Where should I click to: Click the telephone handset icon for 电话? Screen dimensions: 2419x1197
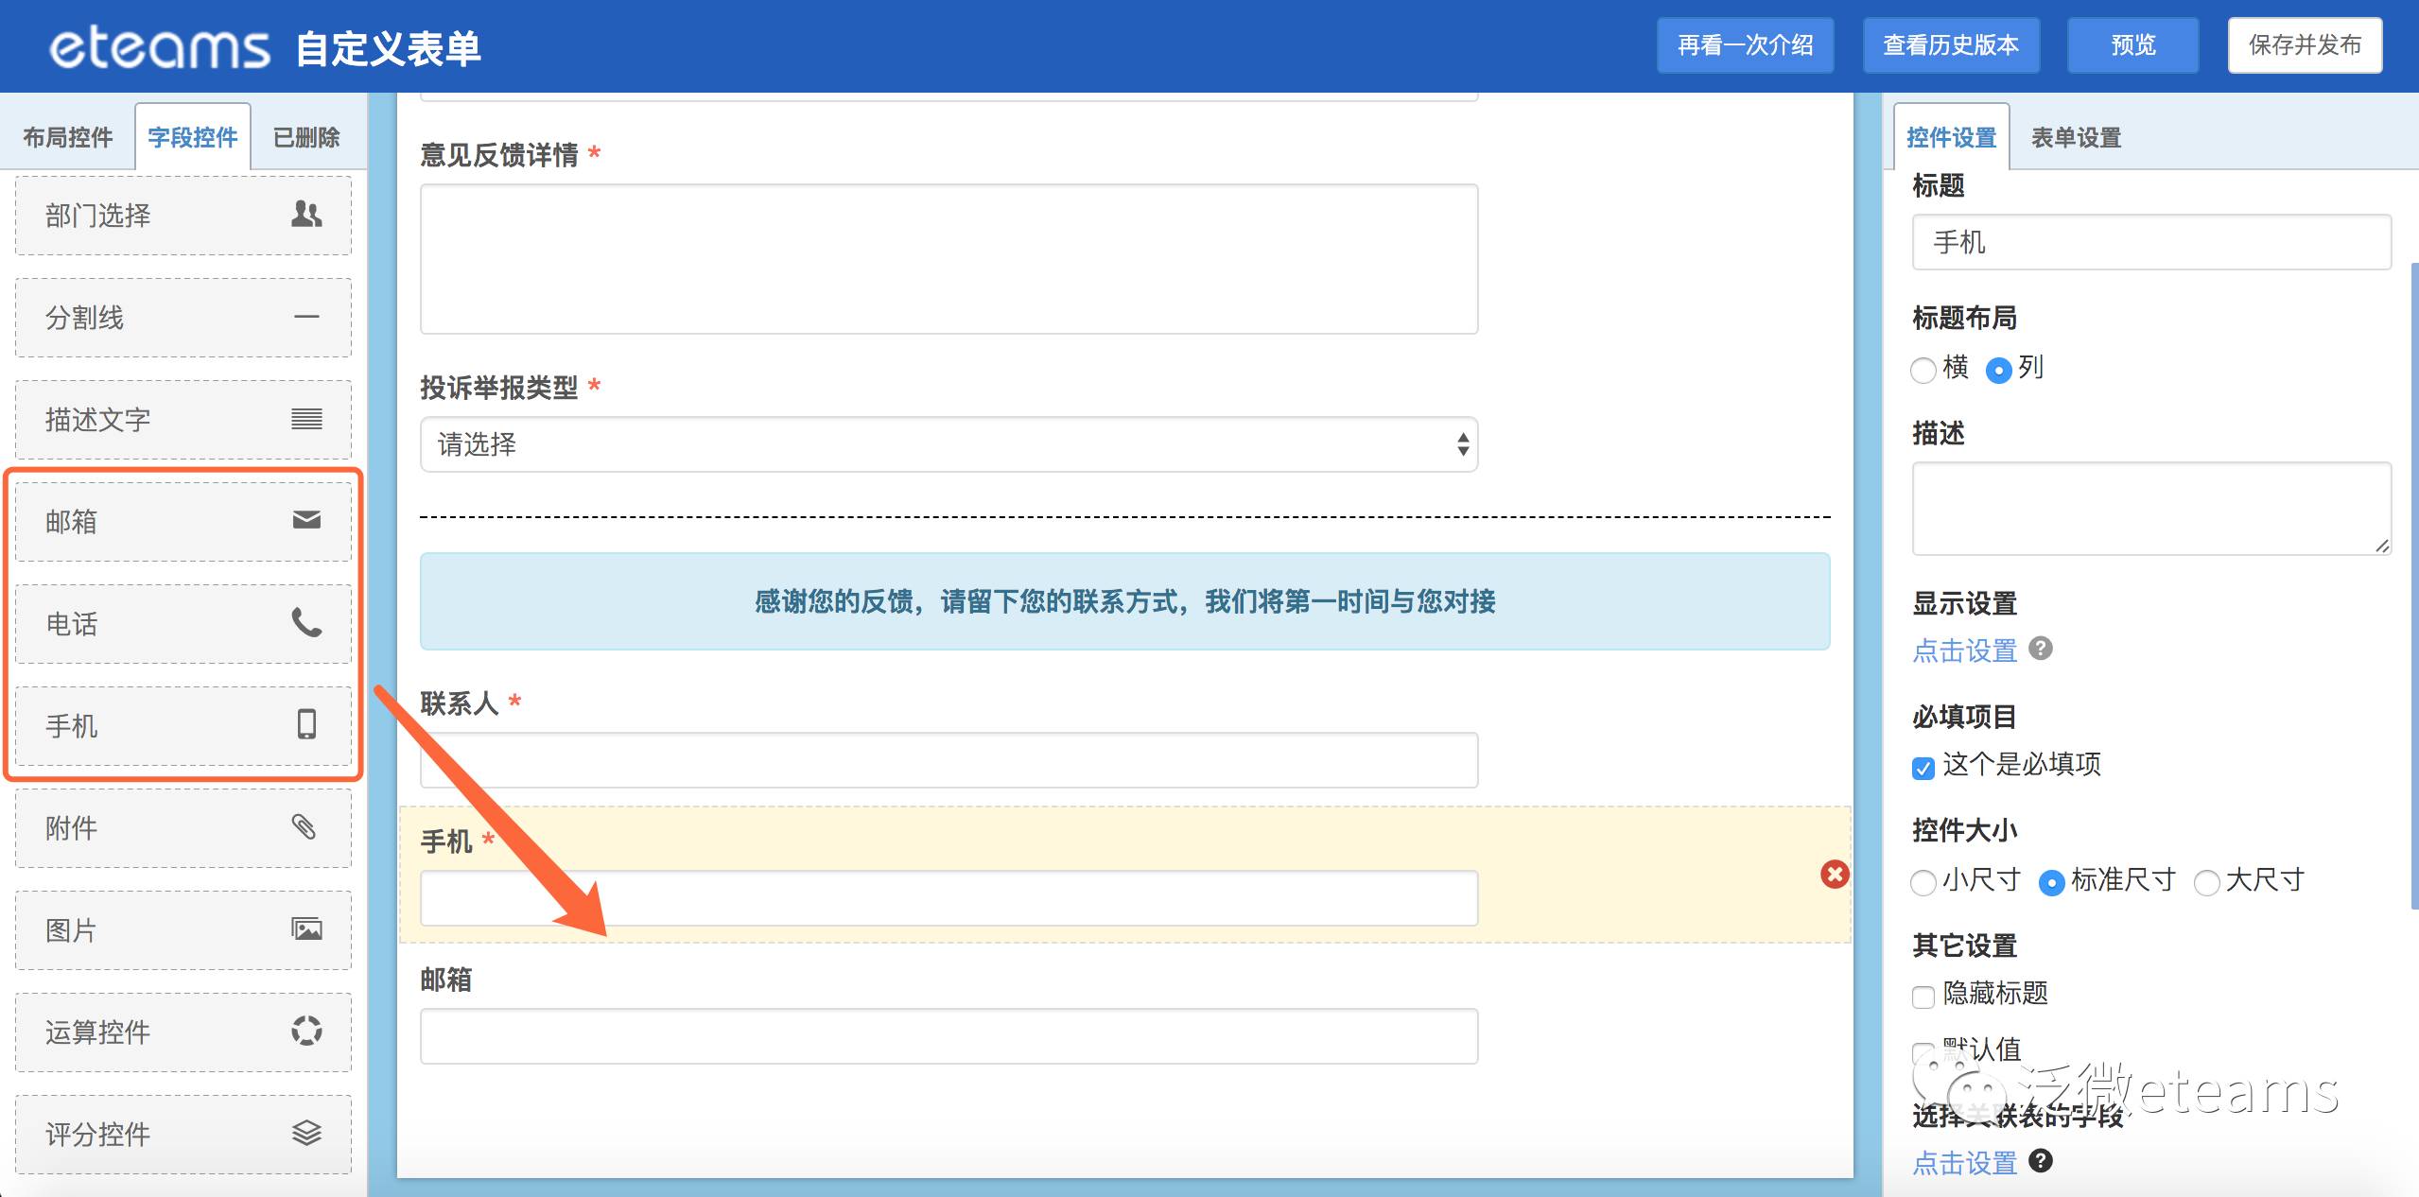[x=305, y=622]
